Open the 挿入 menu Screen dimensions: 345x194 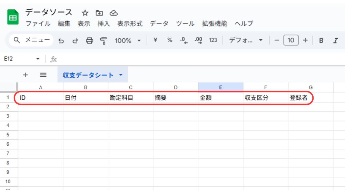(103, 24)
